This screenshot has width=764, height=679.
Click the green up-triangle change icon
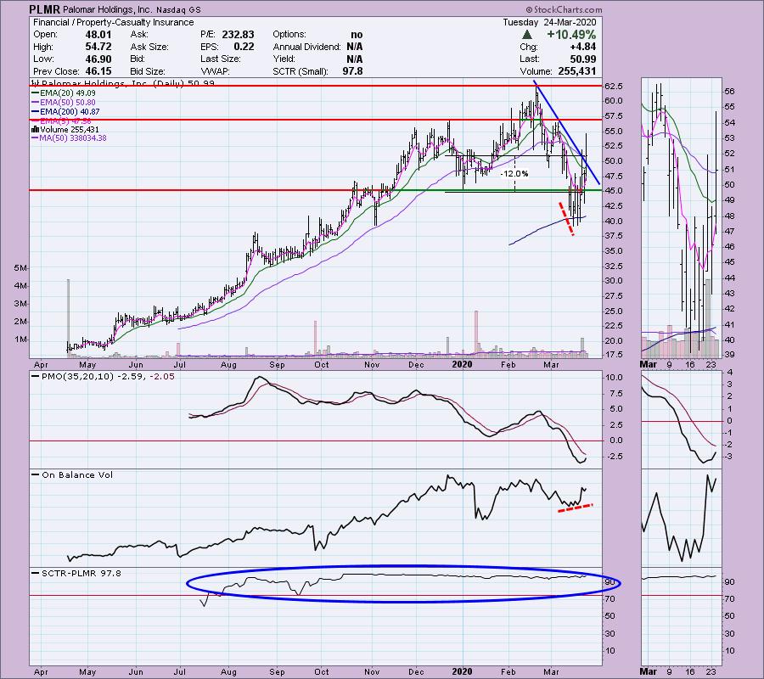(526, 35)
